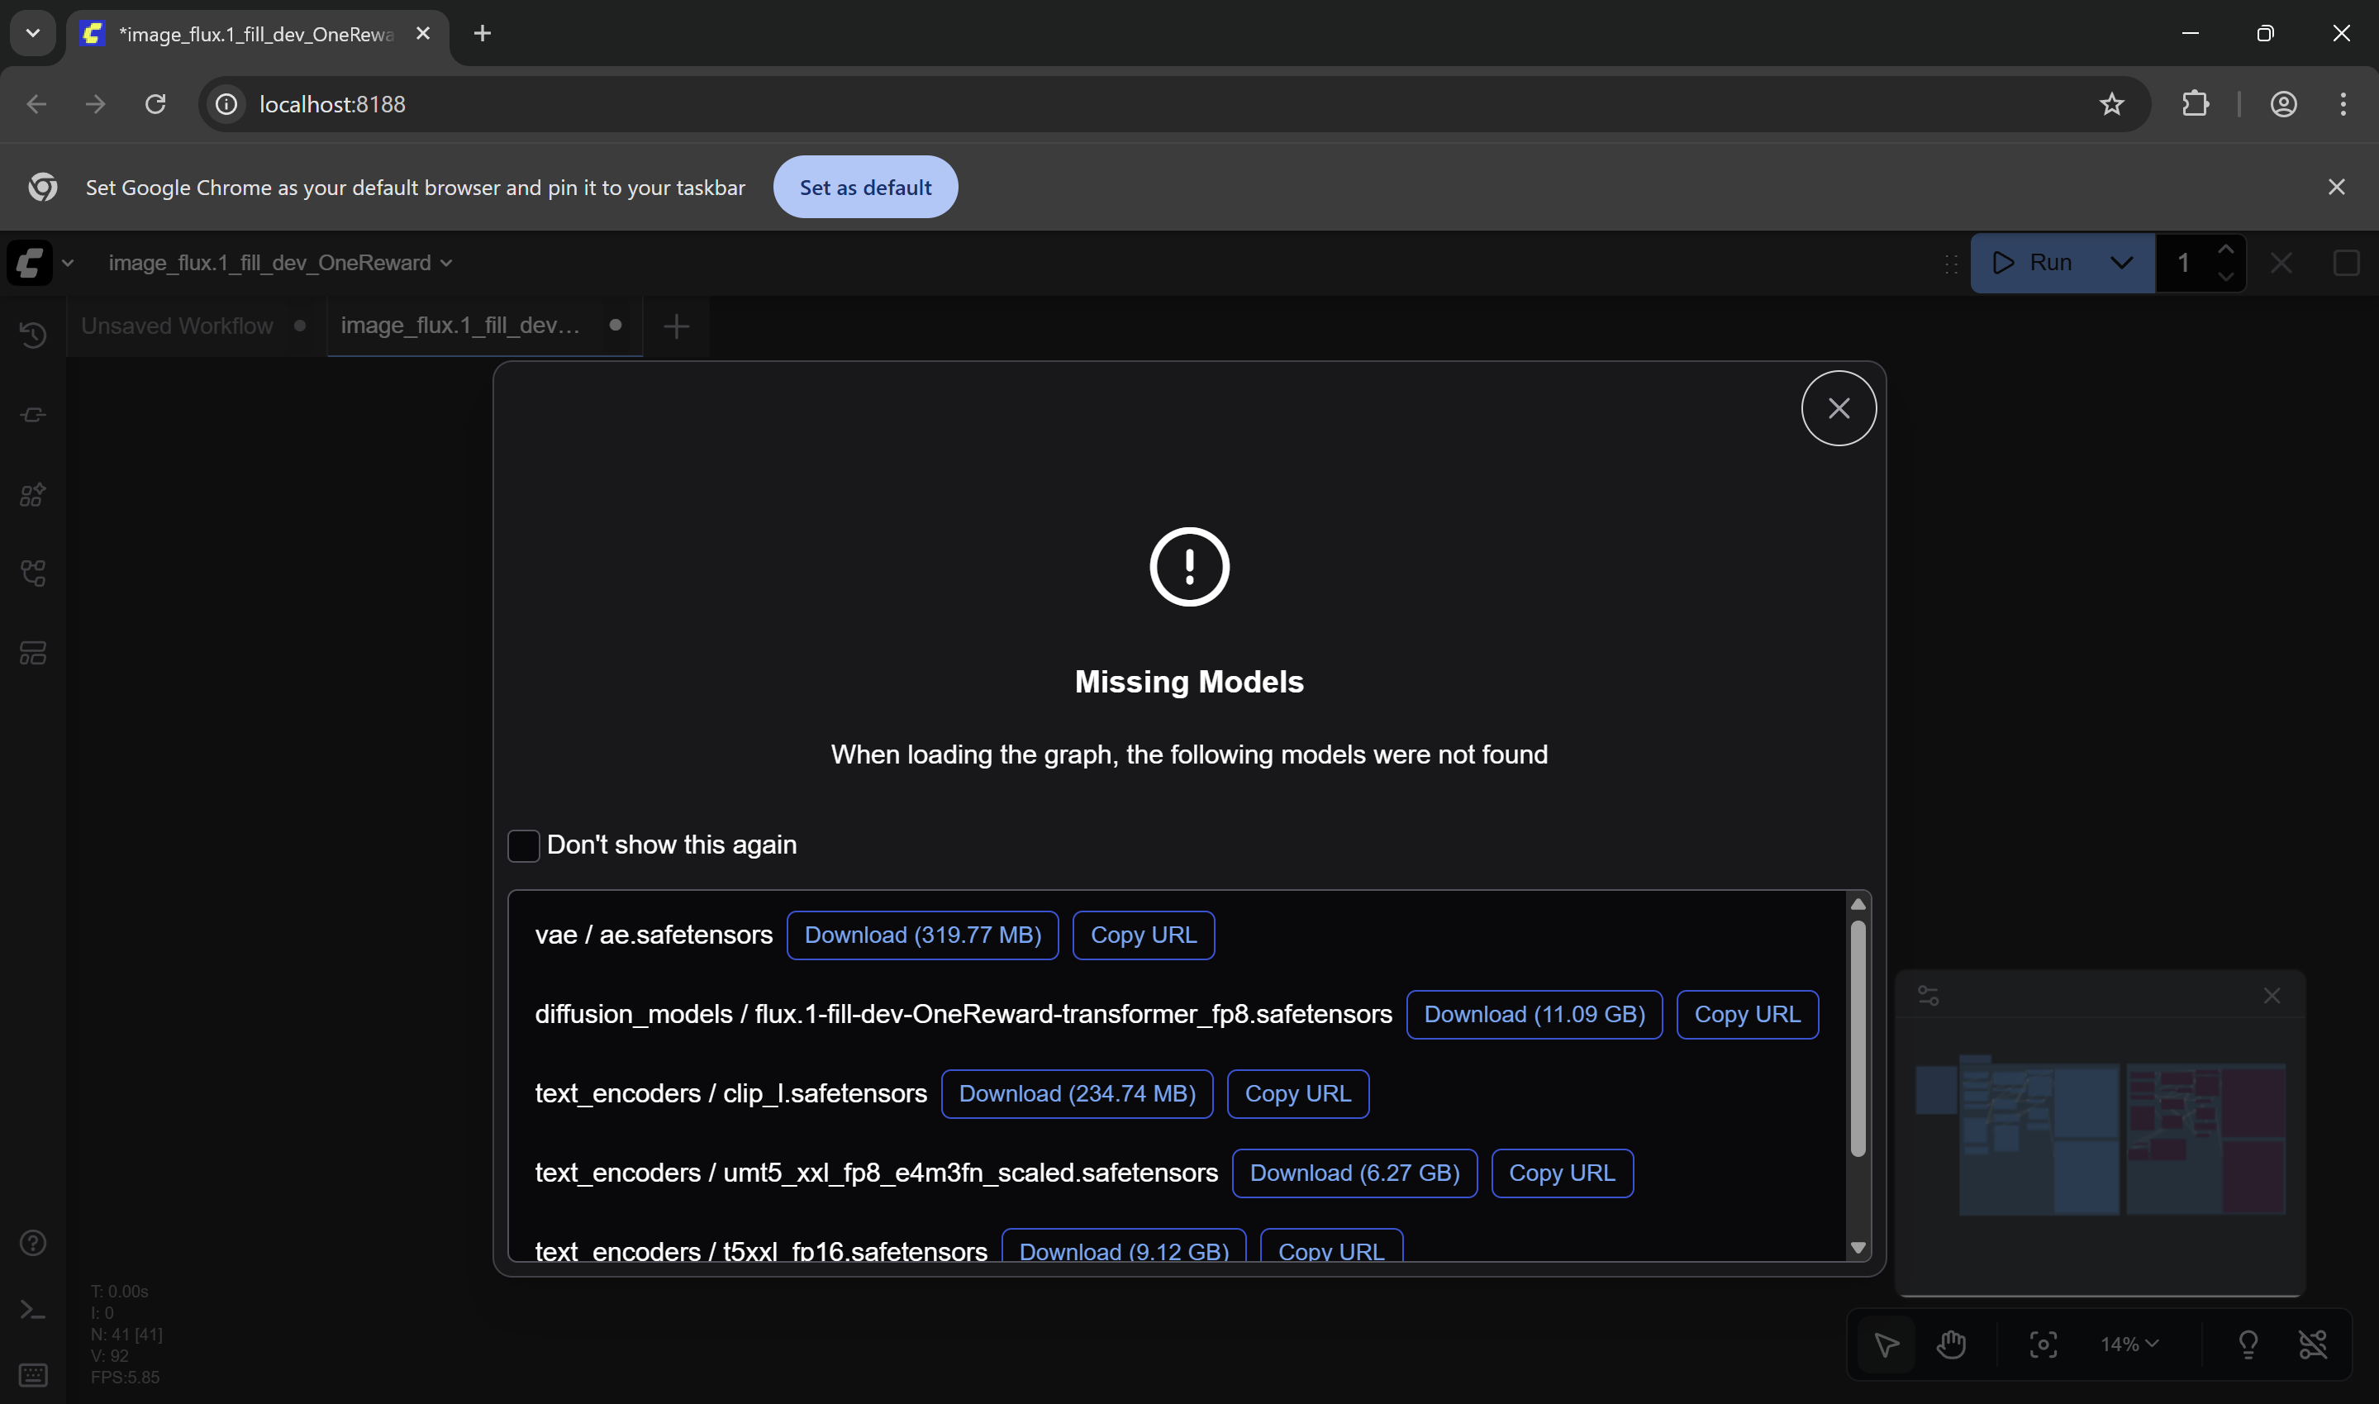Click the fit view canvas icon

tap(2044, 1345)
